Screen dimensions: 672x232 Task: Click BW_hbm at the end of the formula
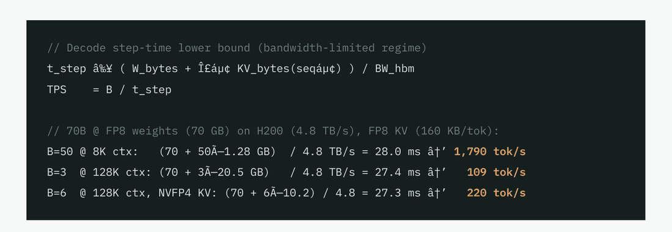[395, 69]
